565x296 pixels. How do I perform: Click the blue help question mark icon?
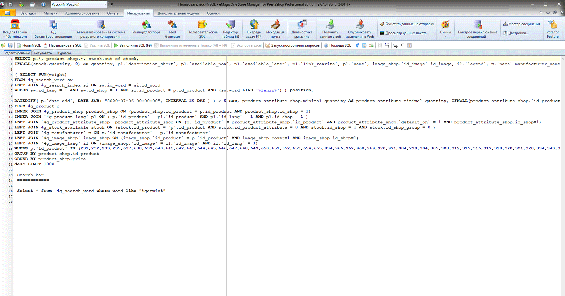coord(43,4)
